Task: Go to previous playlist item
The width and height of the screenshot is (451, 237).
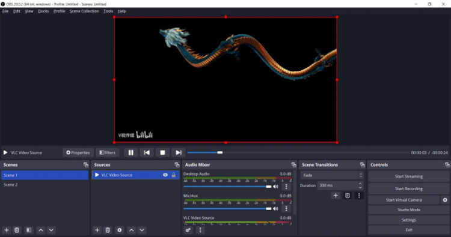Action: (147, 152)
